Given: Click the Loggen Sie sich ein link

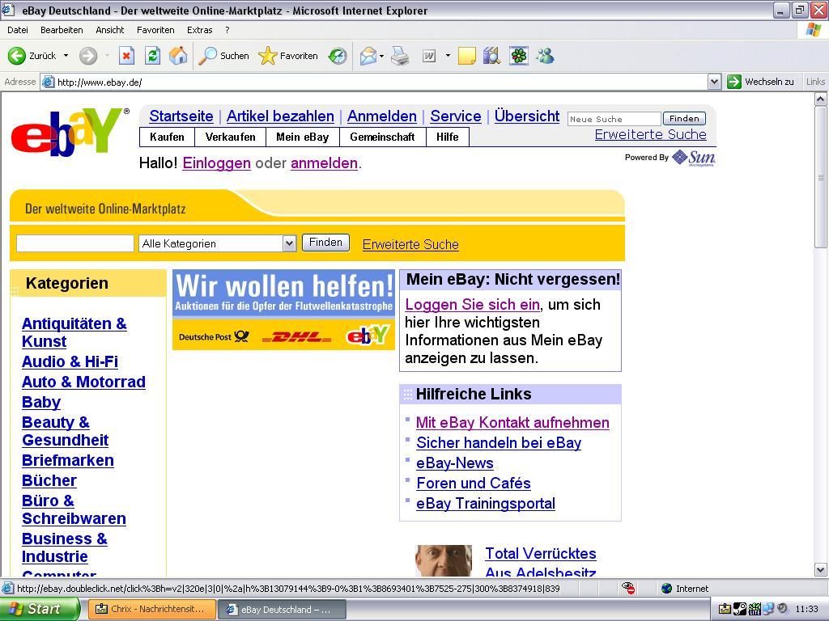Looking at the screenshot, I should (472, 305).
